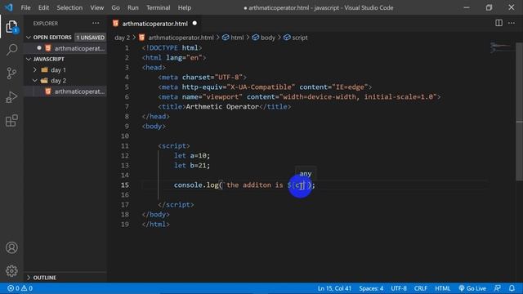This screenshot has height=294, width=523.
Task: Change encoding via UTF-8 status entry
Action: [x=399, y=288]
